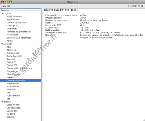This screenshot has height=121, width=145.
Task: Select Ouverture au démarrage
Action: pyautogui.click(x=19, y=38)
